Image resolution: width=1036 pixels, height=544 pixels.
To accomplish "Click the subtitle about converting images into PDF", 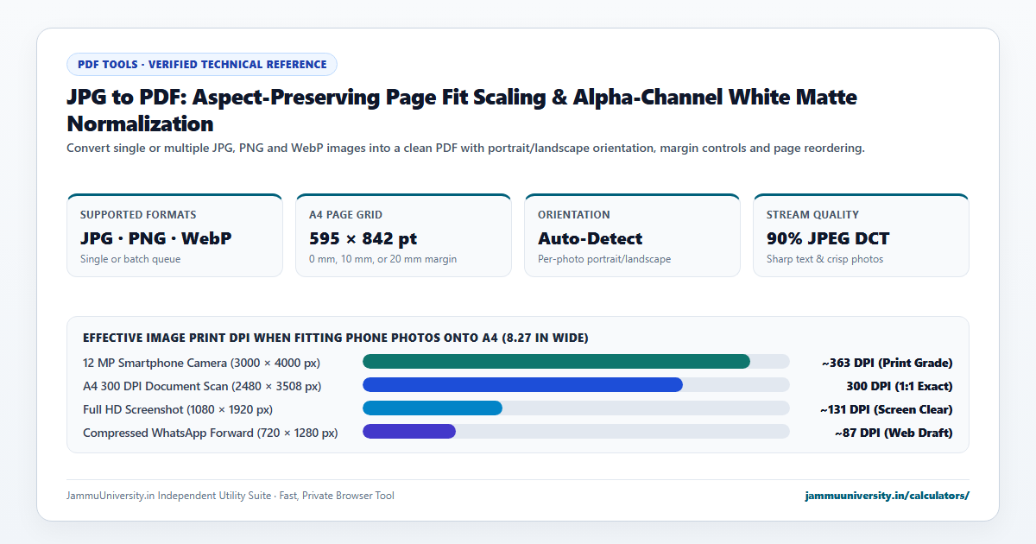I will pyautogui.click(x=465, y=149).
